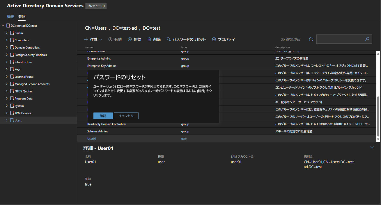381x205 pixels.
Task: Select the User01 row name
Action: [92, 139]
